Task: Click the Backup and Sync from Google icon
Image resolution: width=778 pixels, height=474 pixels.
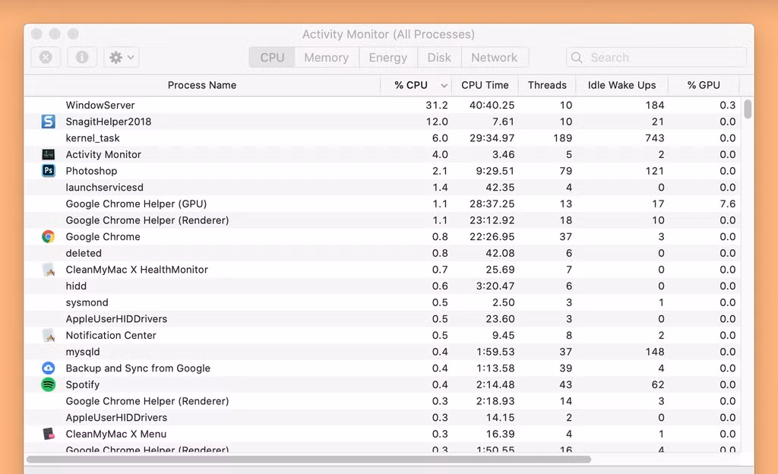Action: tap(48, 368)
